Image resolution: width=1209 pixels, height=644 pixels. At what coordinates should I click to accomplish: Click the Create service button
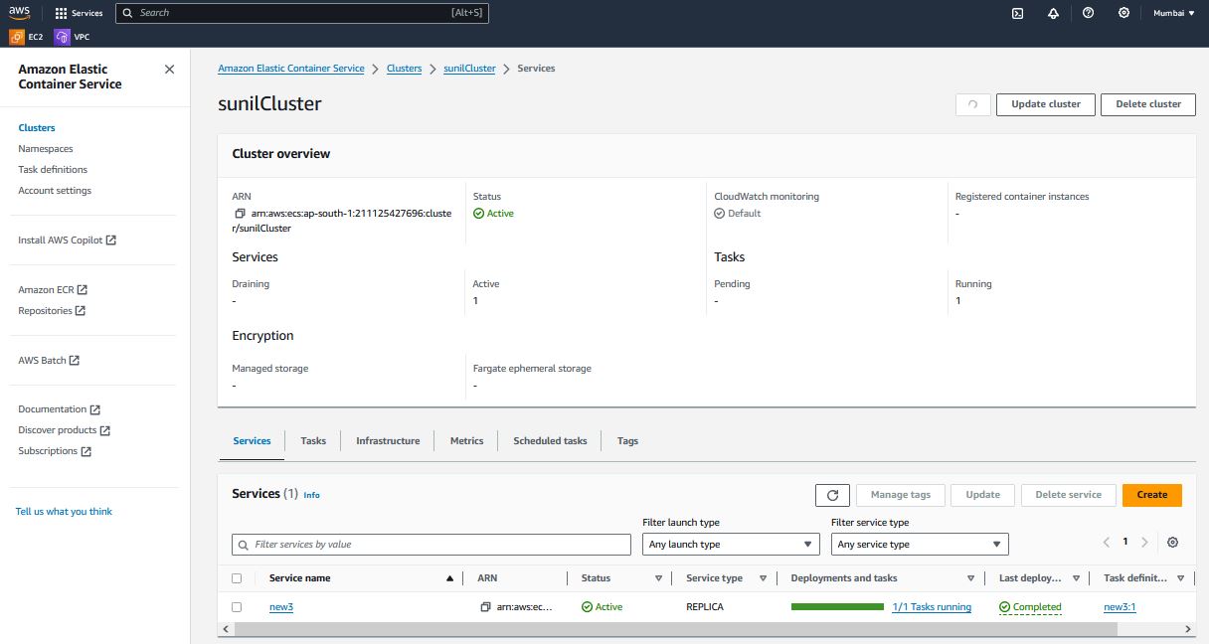(x=1151, y=495)
